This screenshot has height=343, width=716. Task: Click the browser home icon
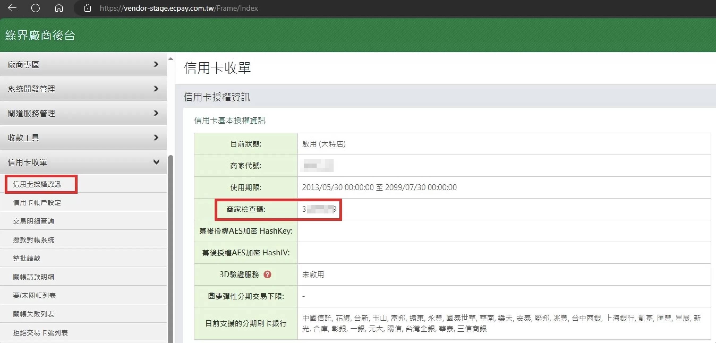tap(59, 8)
